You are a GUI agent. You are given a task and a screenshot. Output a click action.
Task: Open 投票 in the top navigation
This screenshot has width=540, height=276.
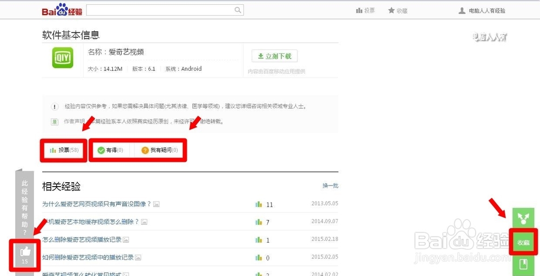click(x=365, y=11)
